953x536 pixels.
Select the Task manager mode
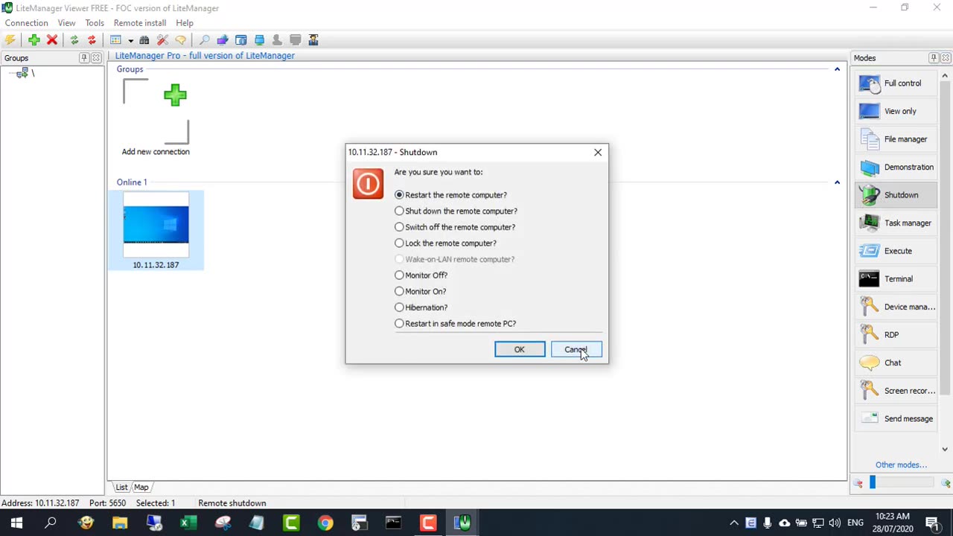(x=896, y=223)
